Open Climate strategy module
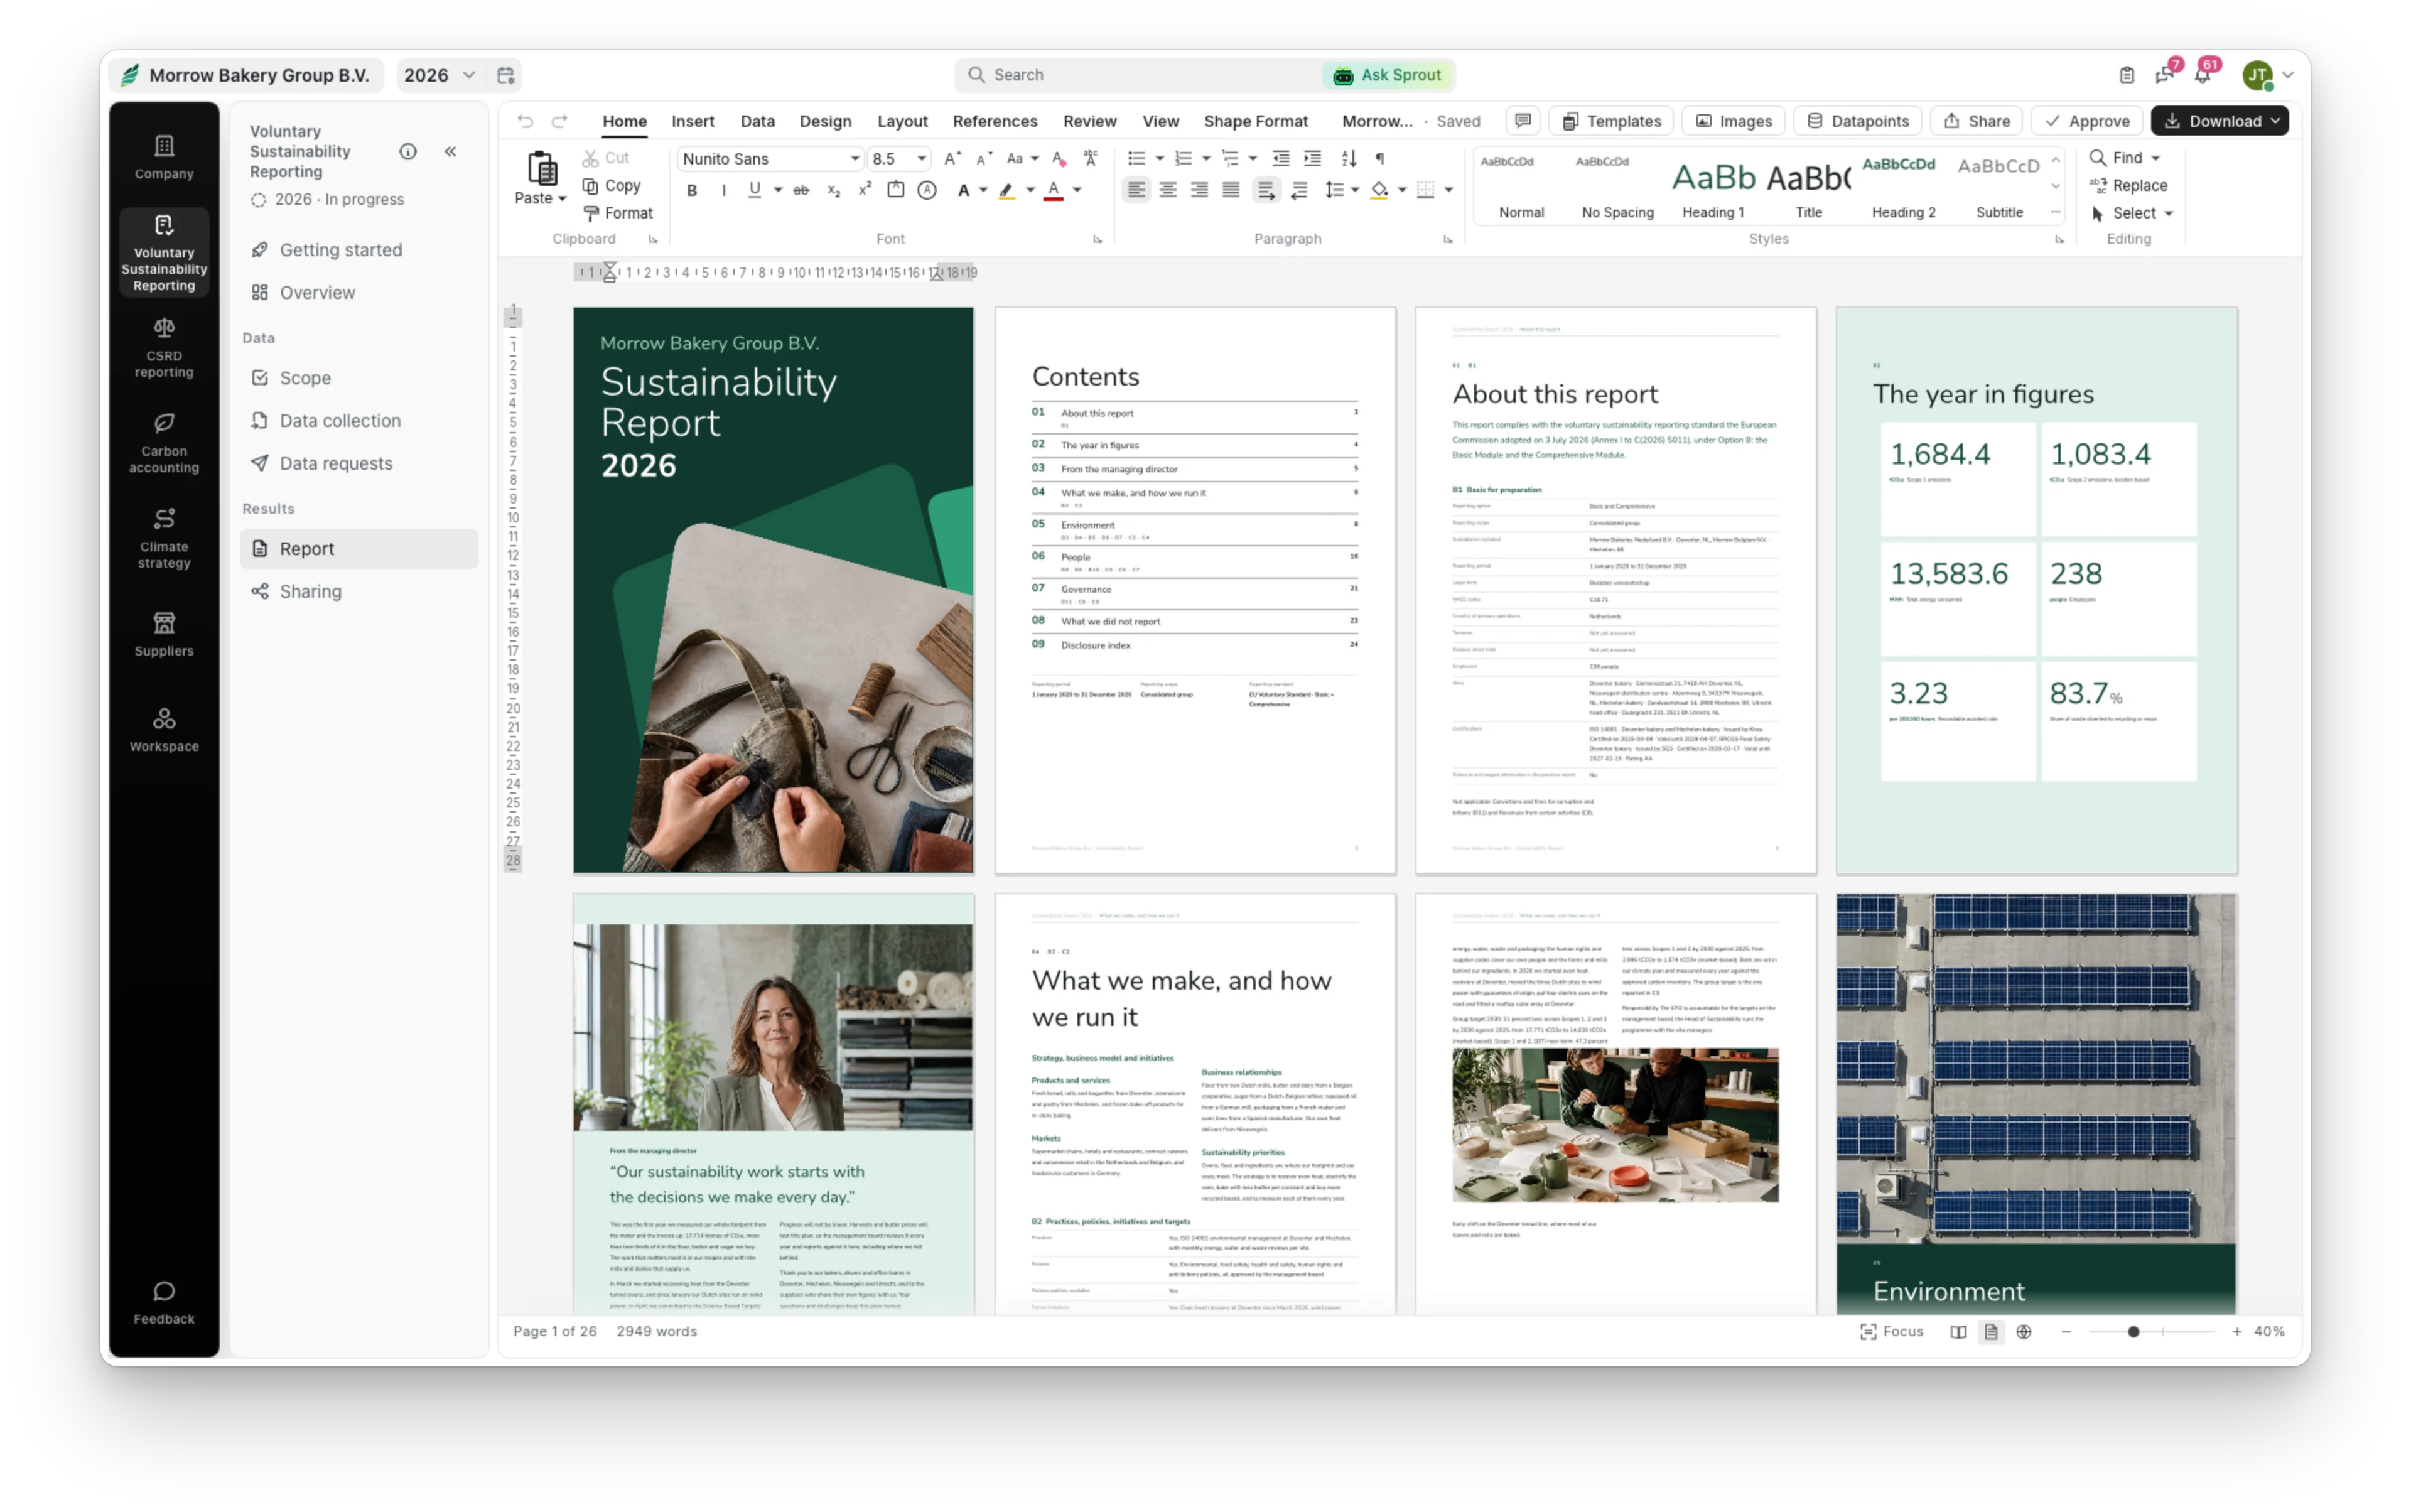This screenshot has height=1512, width=2411. [x=164, y=539]
